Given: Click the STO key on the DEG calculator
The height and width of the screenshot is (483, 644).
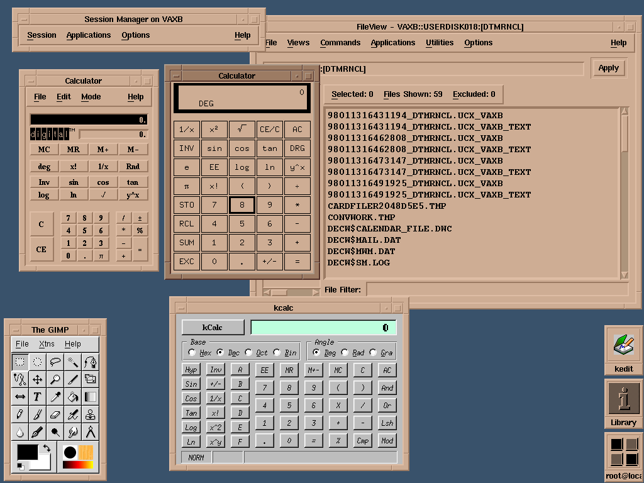Looking at the screenshot, I should 186,205.
